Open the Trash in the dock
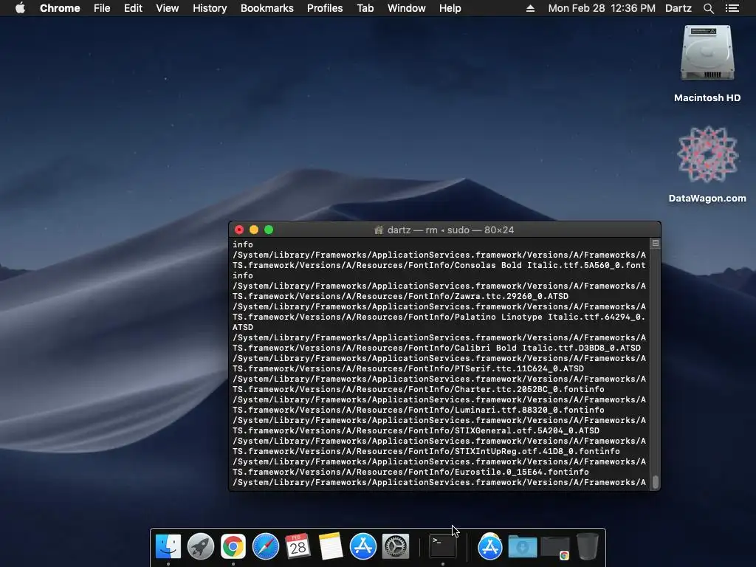The width and height of the screenshot is (756, 567). pyautogui.click(x=587, y=547)
